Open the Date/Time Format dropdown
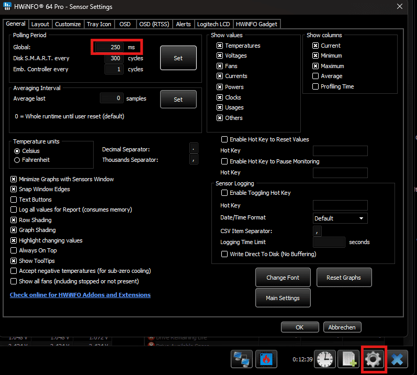 (x=340, y=218)
